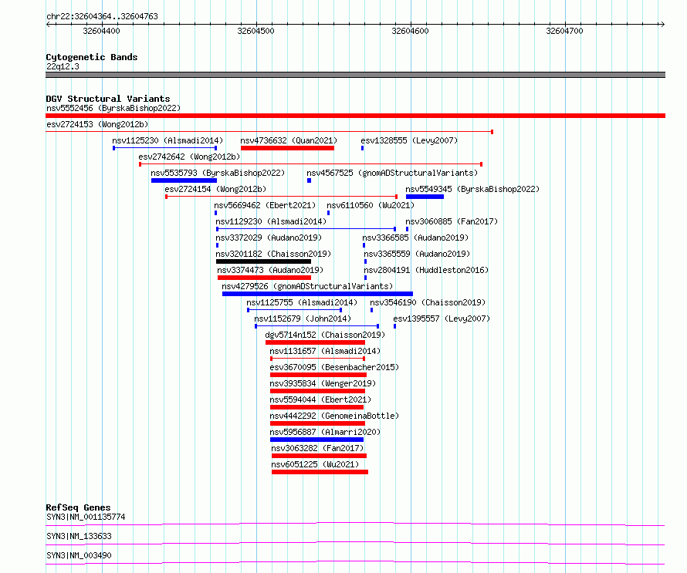This screenshot has width=687, height=573.
Task: Select the red bar of dgv5714n152
Action: pyautogui.click(x=316, y=342)
